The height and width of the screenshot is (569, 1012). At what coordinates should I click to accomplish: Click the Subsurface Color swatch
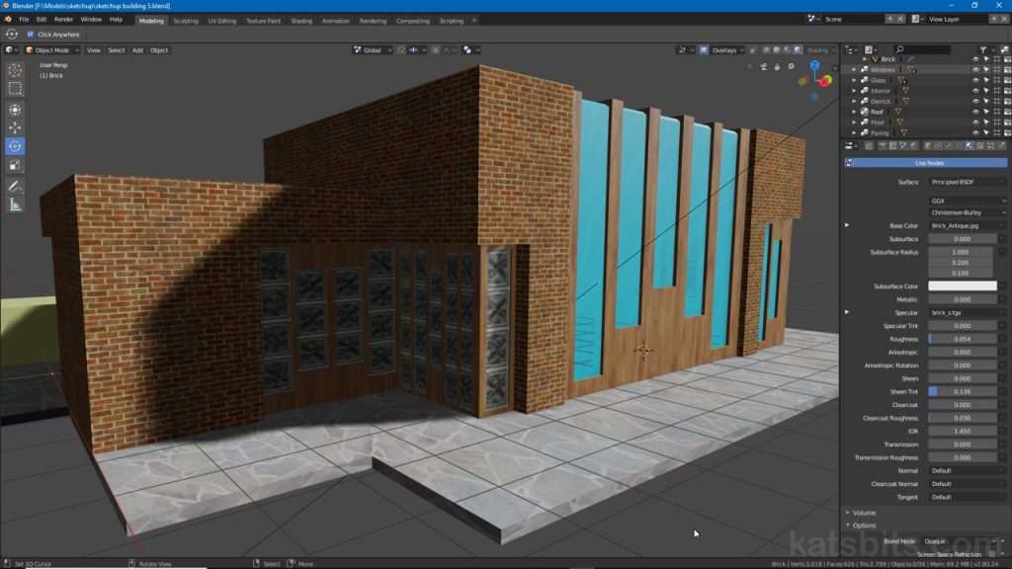click(x=963, y=286)
